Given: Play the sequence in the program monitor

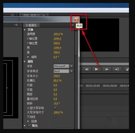Looking at the screenshot, I should click(x=97, y=69).
